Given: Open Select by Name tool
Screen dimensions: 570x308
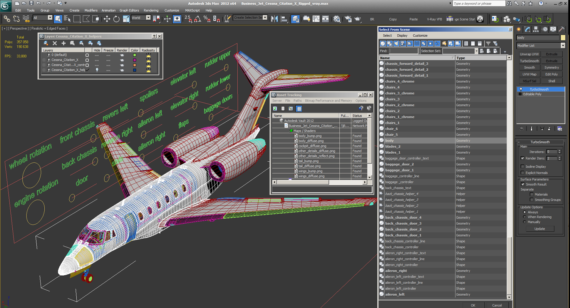Looking at the screenshot, I should (67, 18).
